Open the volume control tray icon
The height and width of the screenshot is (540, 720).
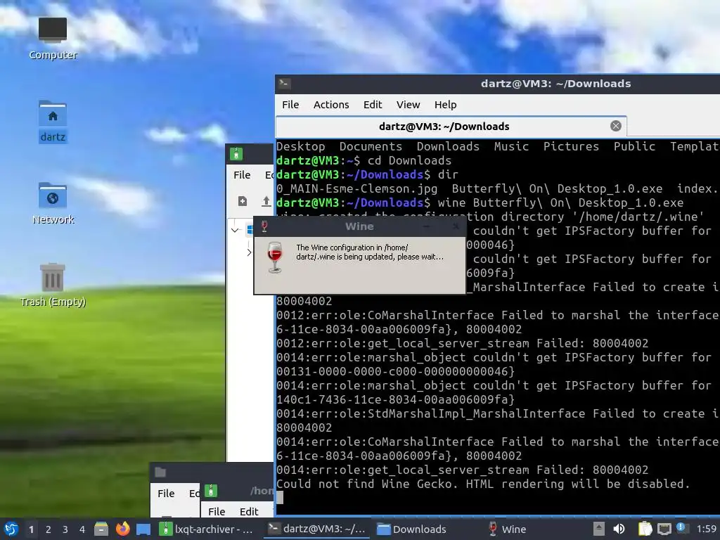[619, 529]
